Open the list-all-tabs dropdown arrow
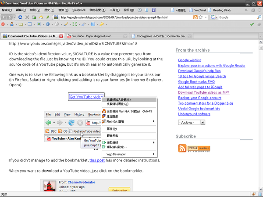This screenshot has height=197, width=263. pos(260,36)
